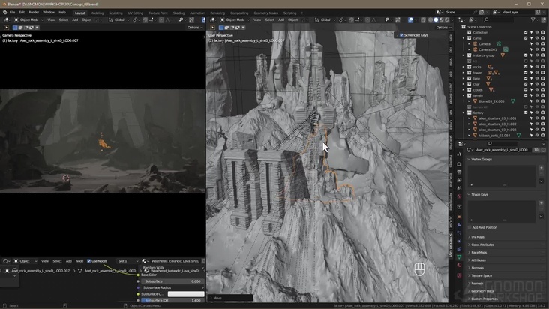Switch to the Shading workspace tab
The image size is (549, 309).
[178, 13]
